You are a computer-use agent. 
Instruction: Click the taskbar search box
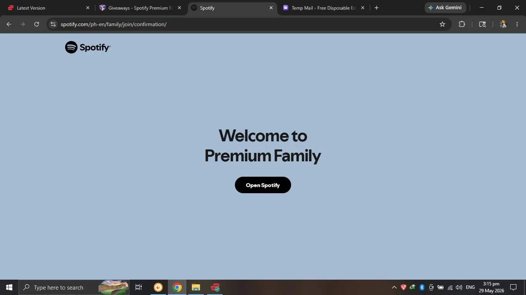74,287
